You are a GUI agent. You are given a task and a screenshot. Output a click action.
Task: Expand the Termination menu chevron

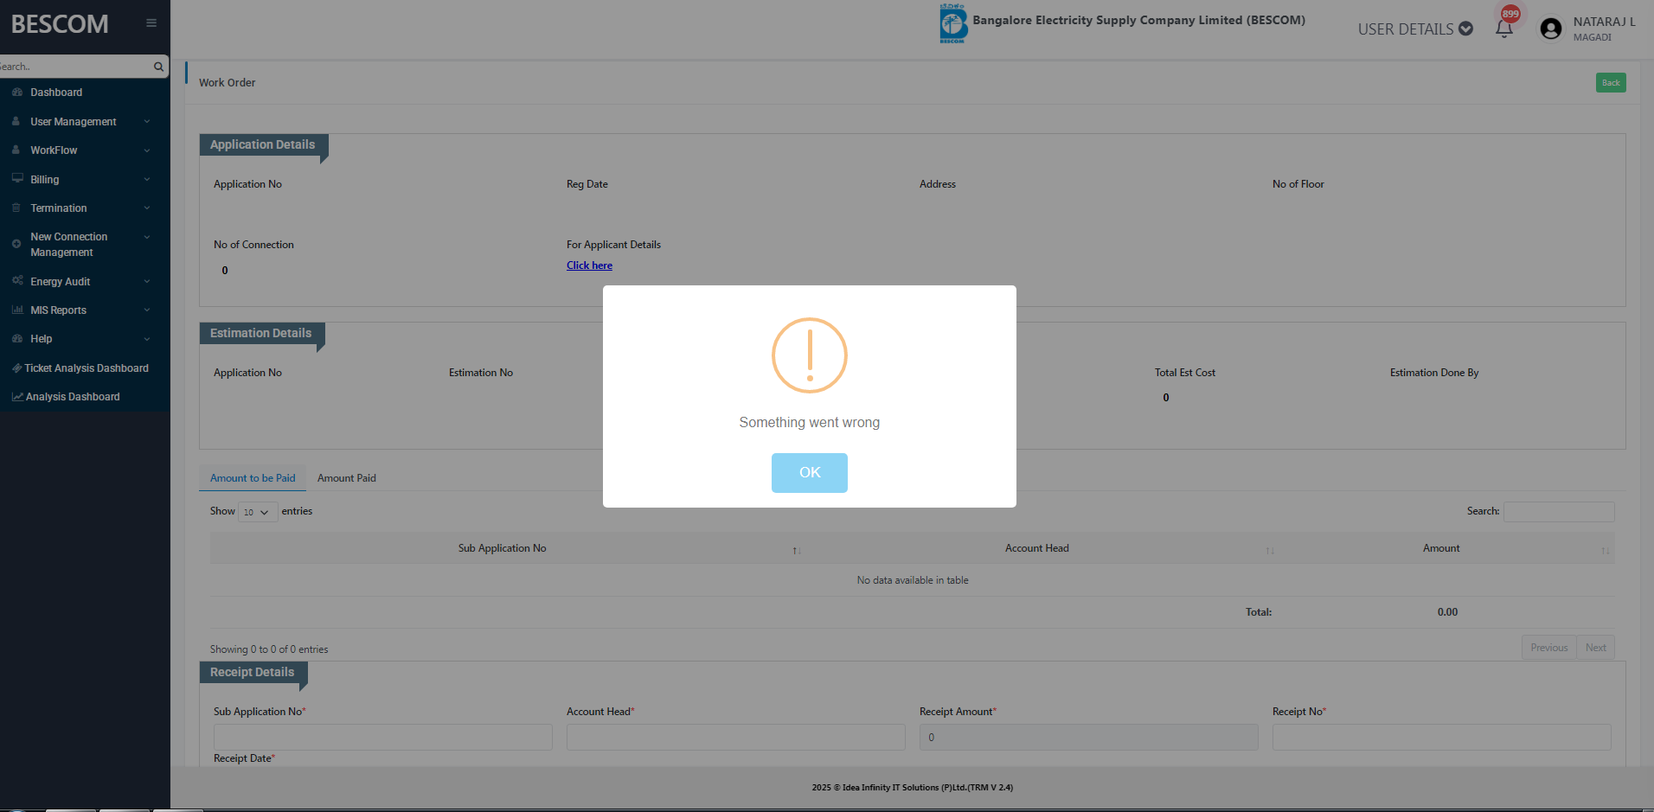pyautogui.click(x=147, y=208)
